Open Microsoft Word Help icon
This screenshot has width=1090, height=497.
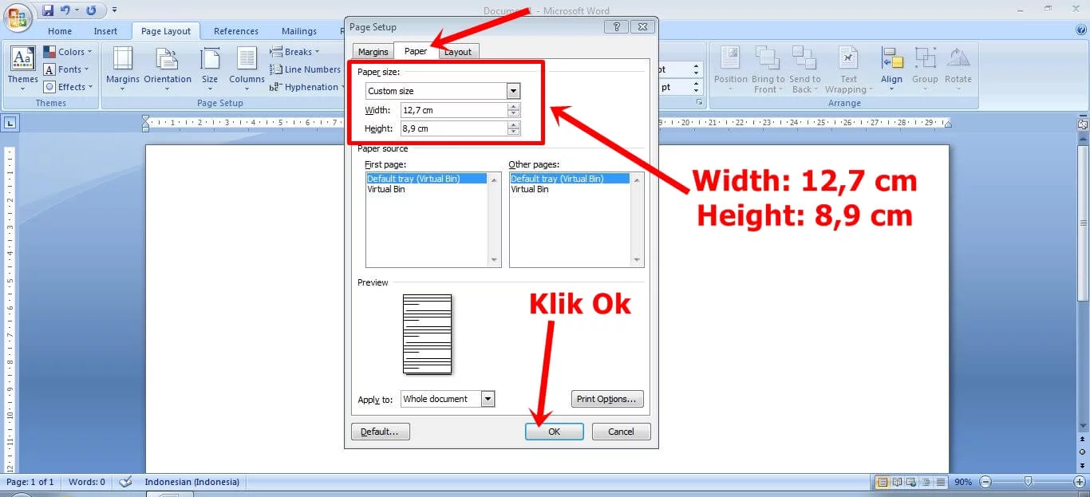[x=1081, y=30]
